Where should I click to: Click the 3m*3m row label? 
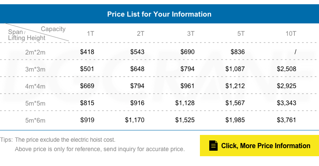tap(35, 69)
